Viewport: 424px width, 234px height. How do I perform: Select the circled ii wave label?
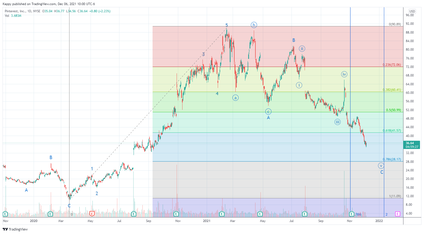coord(302,49)
